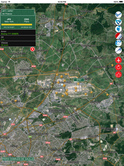Open the red and blue striped app icon
Image resolution: width=124 pixels, height=166 pixels.
(x=118, y=36)
